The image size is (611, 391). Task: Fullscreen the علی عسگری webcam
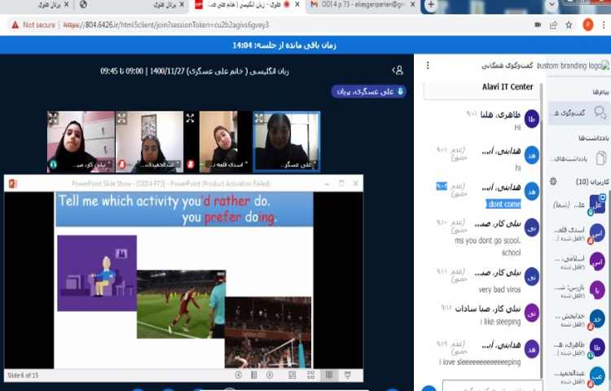(x=259, y=118)
